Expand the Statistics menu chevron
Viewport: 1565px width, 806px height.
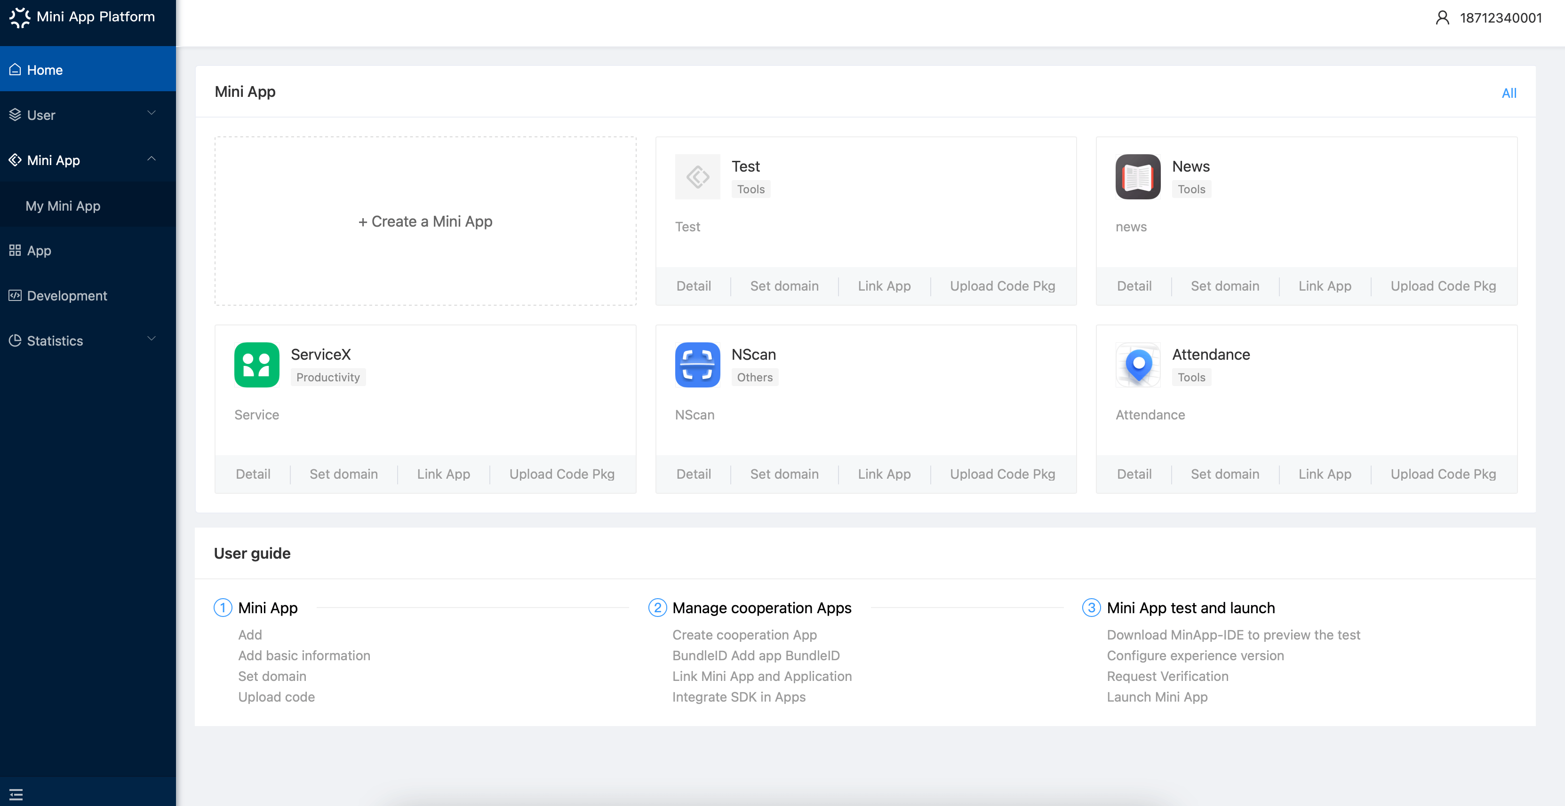click(x=151, y=339)
